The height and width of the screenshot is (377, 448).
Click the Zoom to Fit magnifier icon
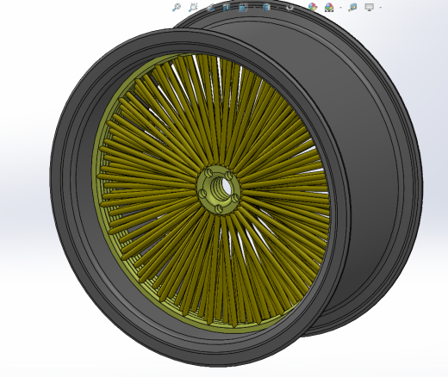176,7
